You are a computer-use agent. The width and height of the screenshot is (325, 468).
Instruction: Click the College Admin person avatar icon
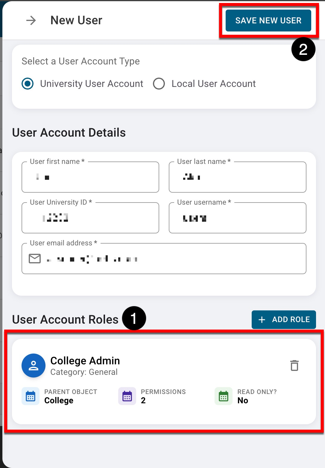pyautogui.click(x=34, y=366)
